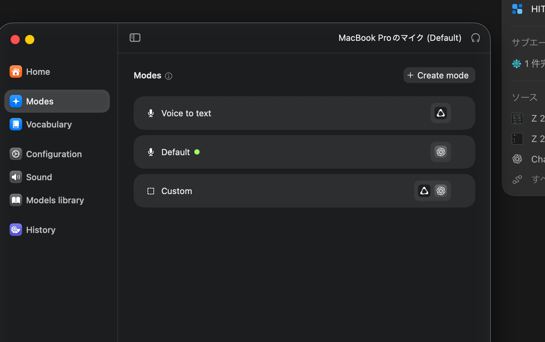
Task: Click the first Z source thumbnail in the right window
Action: [517, 118]
